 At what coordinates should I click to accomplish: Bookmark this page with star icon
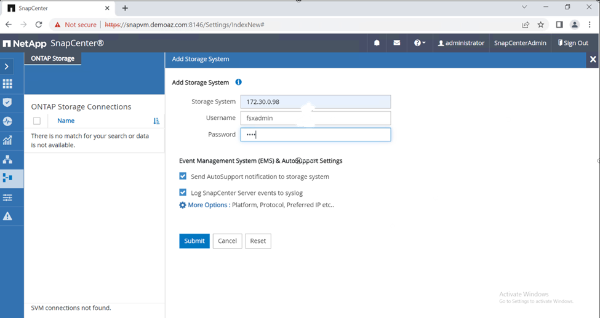[541, 25]
